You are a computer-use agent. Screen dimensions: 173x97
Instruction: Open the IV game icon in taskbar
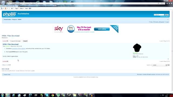tap(36, 95)
